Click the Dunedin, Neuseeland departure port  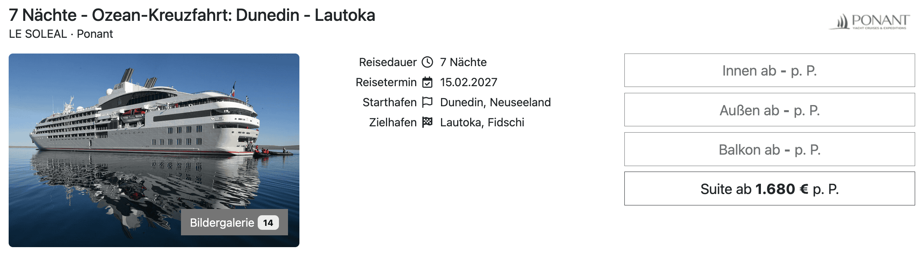coord(495,102)
